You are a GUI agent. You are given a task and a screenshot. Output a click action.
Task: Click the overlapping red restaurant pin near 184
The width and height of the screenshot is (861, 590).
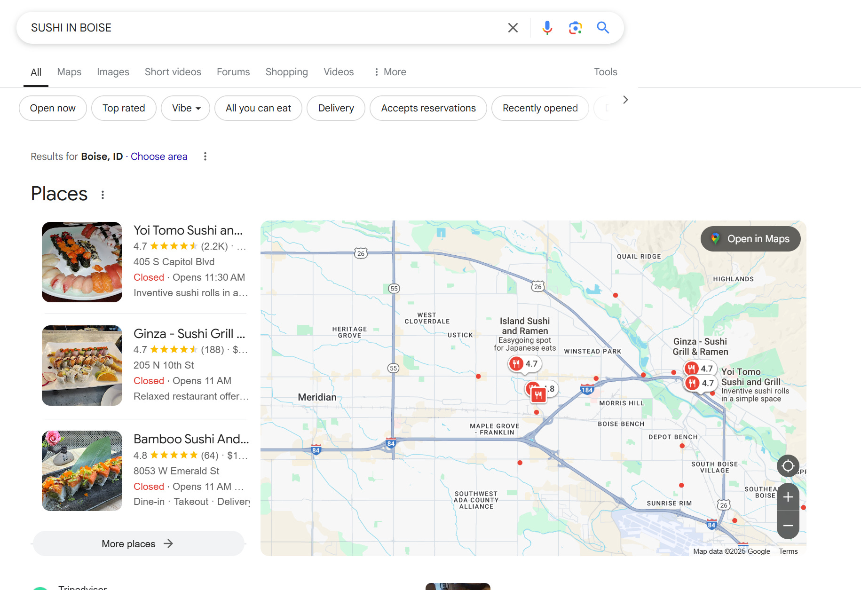click(x=538, y=395)
